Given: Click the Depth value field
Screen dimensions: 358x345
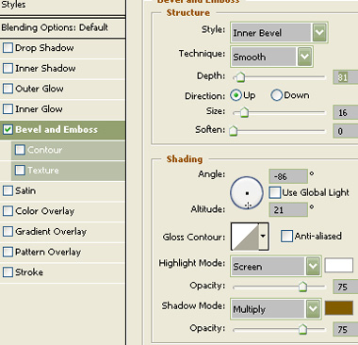Looking at the screenshot, I should (x=346, y=77).
